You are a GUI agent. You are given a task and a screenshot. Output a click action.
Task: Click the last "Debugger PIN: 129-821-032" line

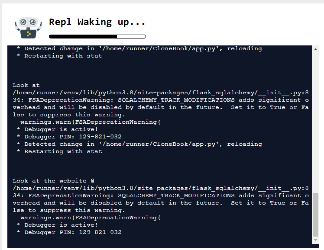69,232
